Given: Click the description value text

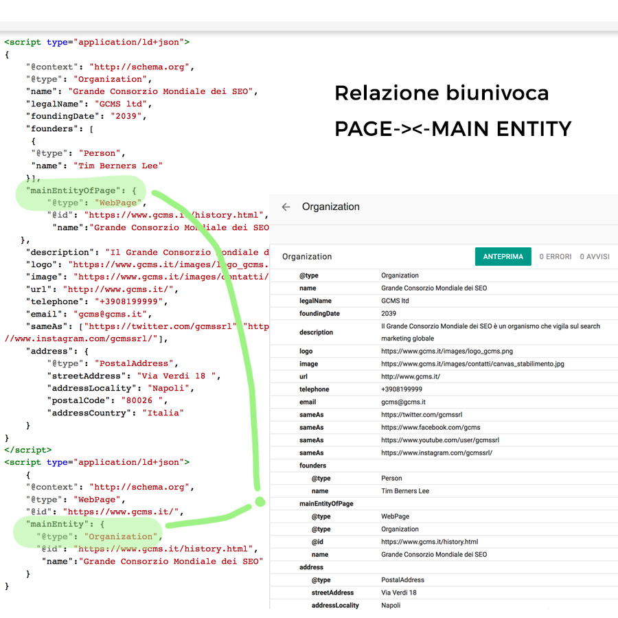Looking at the screenshot, I should click(490, 332).
